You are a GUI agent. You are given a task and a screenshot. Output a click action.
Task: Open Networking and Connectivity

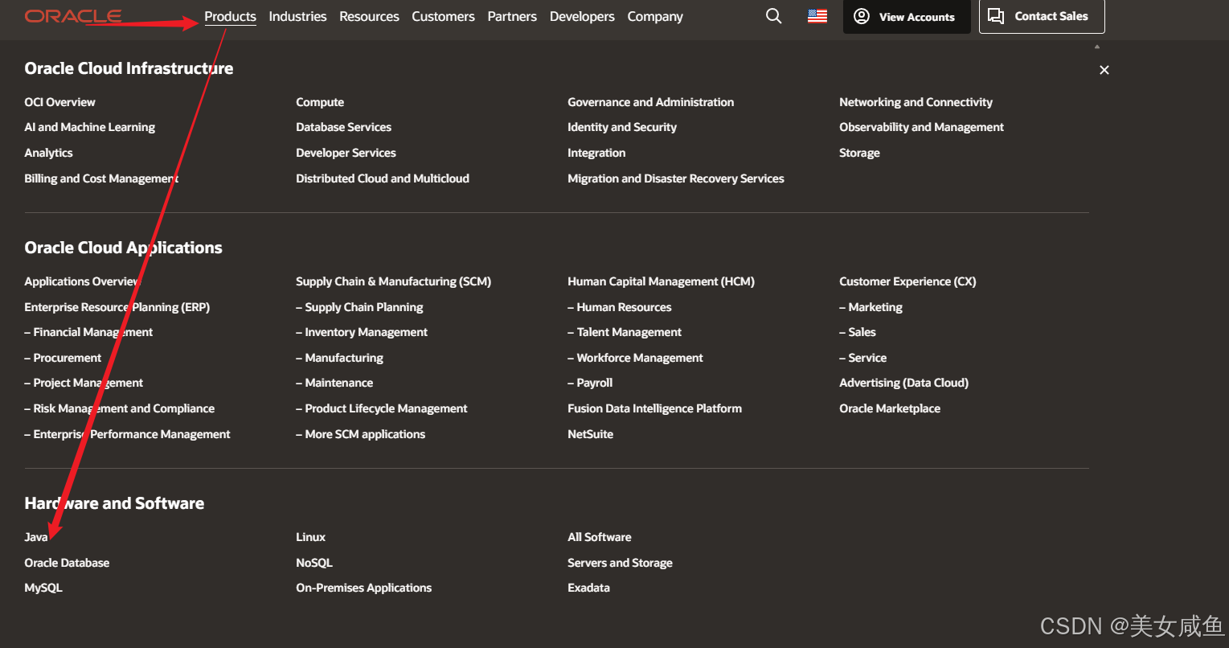point(916,102)
